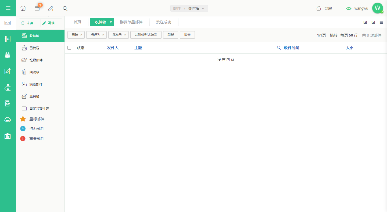Click 刷新 refresh button

171,35
